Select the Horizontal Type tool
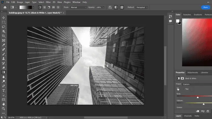 (4, 90)
